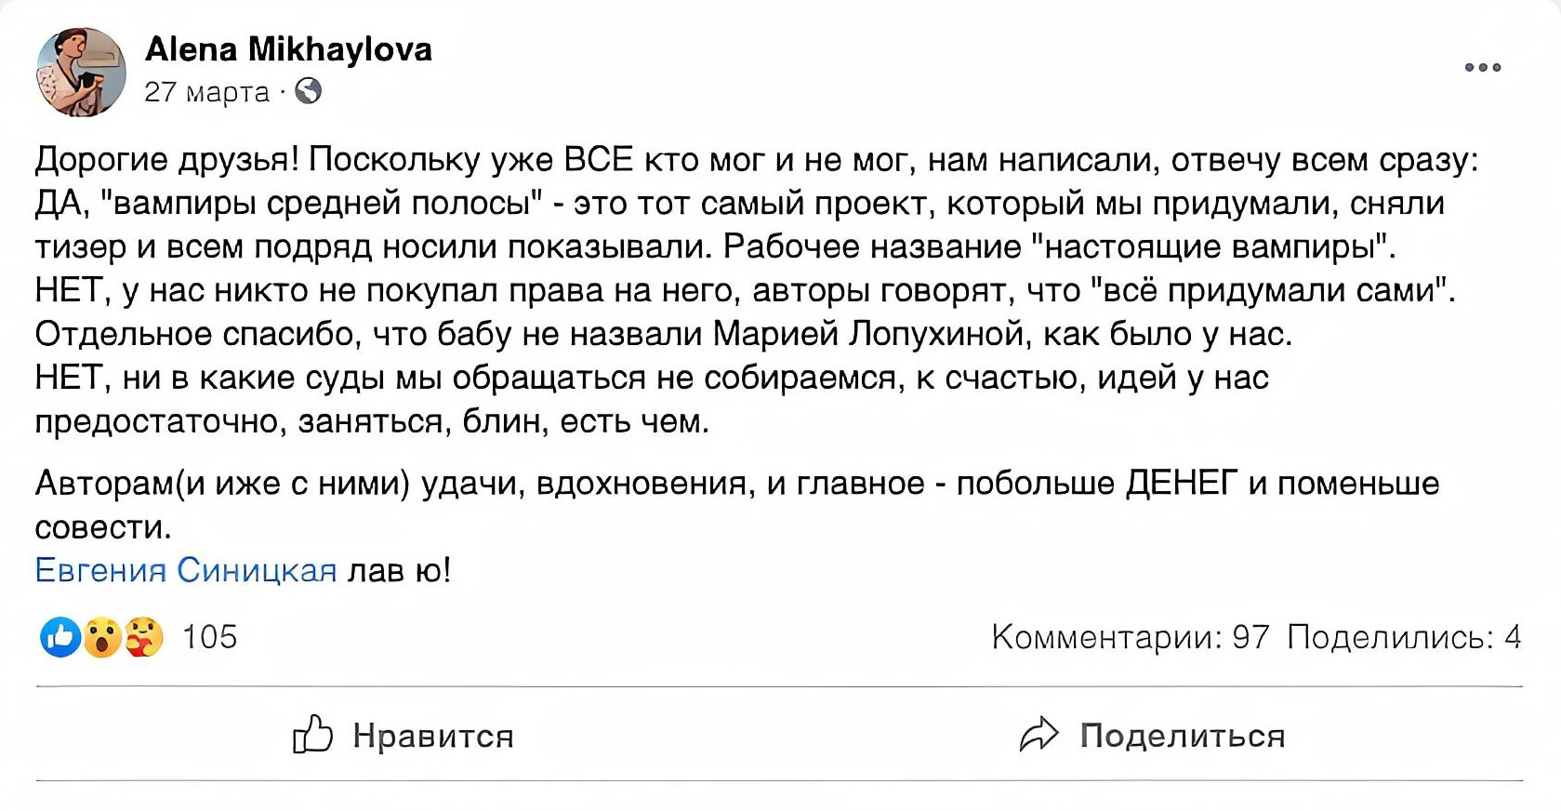Click the globe public audience icon
Viewport: 1561px width, 811px height.
[x=308, y=91]
